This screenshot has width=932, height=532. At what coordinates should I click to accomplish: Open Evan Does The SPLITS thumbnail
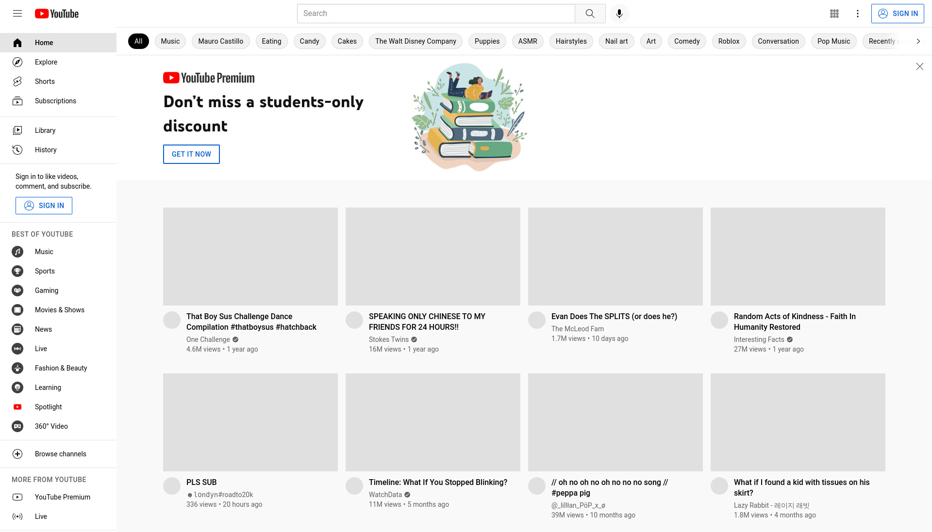pyautogui.click(x=616, y=257)
